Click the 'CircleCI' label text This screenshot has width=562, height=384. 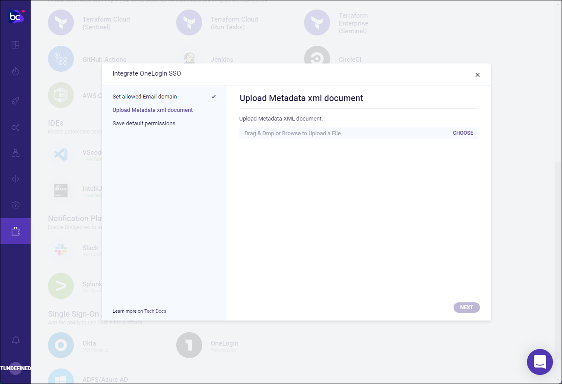coord(350,60)
